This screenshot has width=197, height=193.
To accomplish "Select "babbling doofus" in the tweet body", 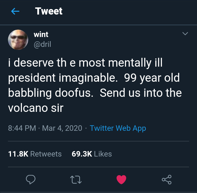I will pos(51,93).
